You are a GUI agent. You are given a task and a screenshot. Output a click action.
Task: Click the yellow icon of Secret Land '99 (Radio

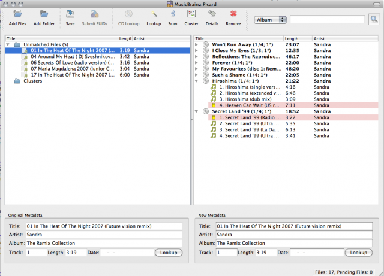coord(214,117)
